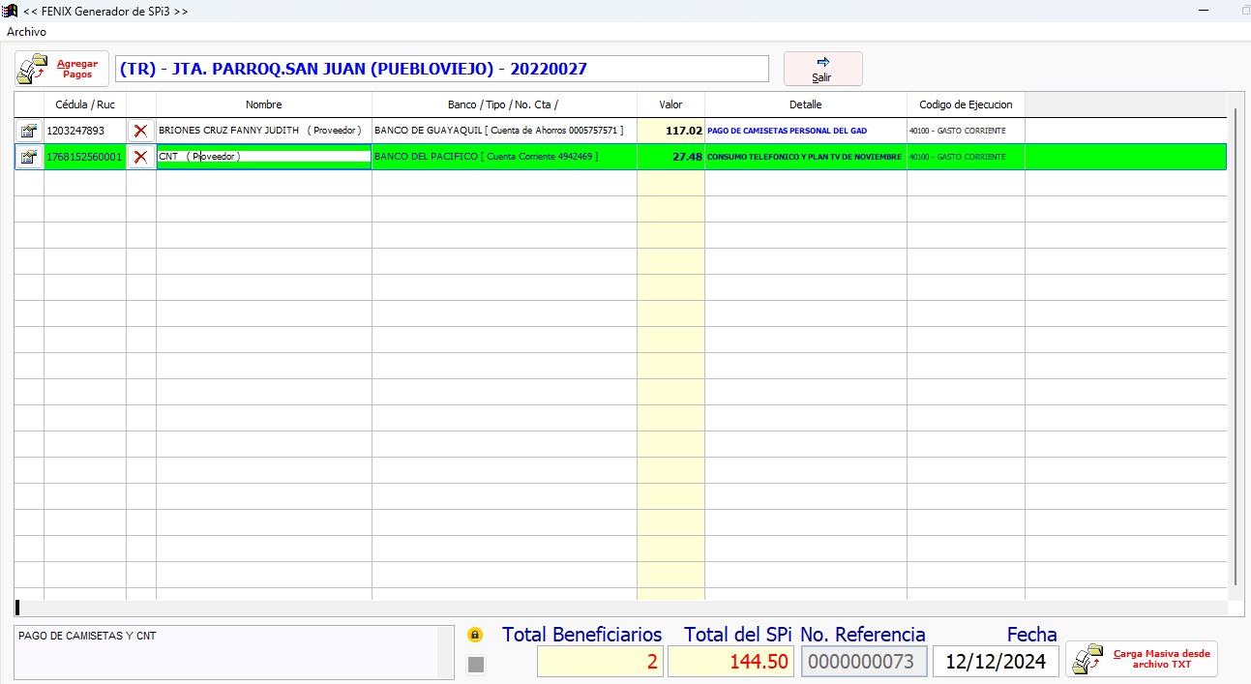Select the No. Referencia field

(x=863, y=662)
